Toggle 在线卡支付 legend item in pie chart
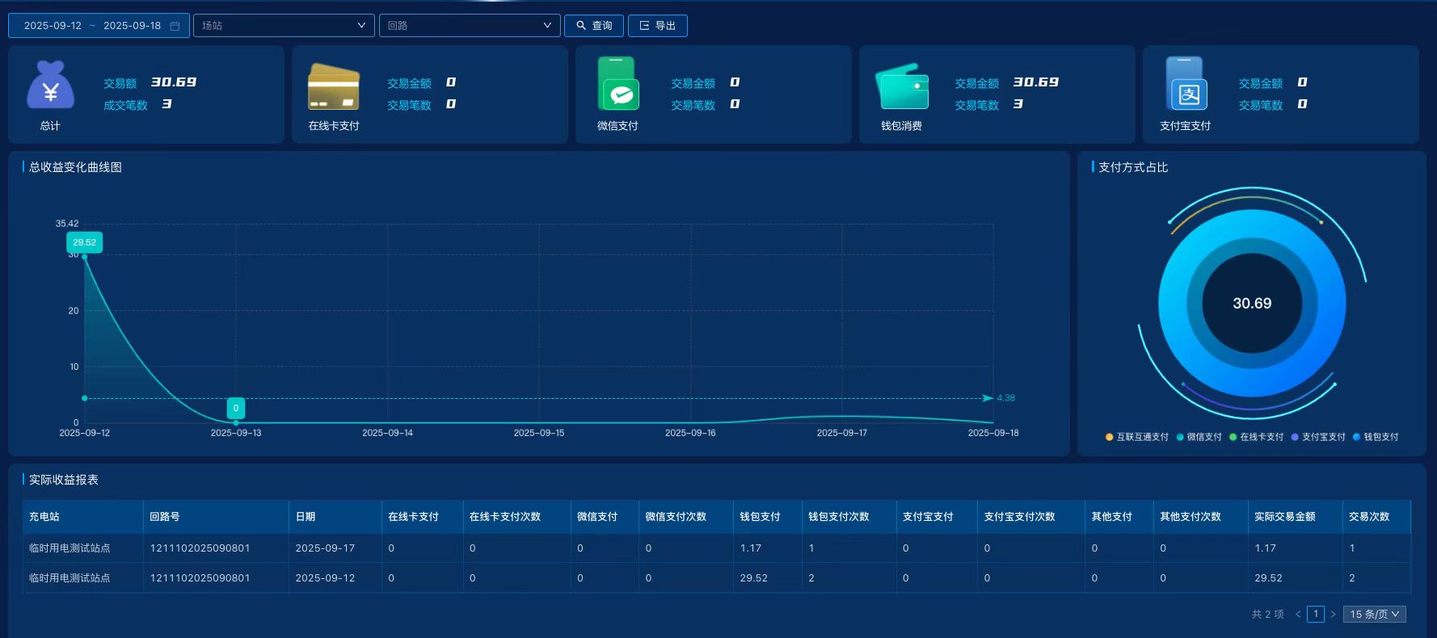1437x638 pixels. [1256, 437]
